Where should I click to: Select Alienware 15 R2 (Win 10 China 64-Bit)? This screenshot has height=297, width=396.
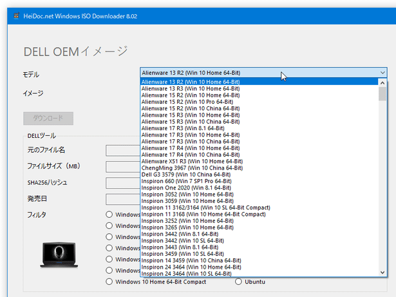tap(259, 108)
